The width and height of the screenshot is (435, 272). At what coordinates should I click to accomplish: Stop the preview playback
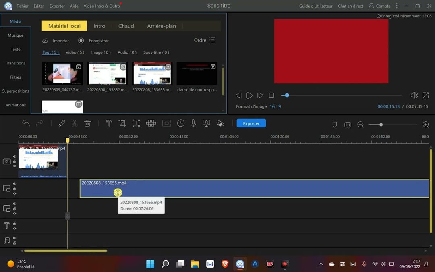pyautogui.click(x=271, y=95)
